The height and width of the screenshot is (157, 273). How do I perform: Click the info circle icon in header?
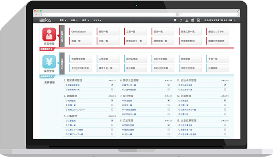(175, 20)
